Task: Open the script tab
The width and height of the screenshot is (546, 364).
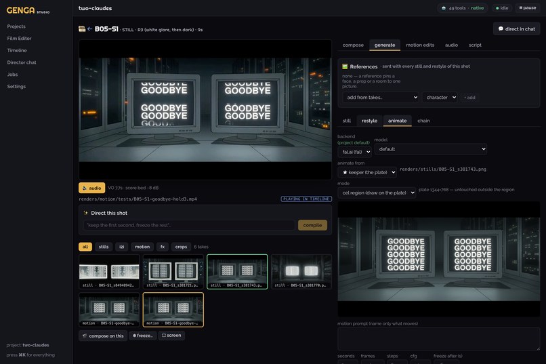Action: click(475, 45)
